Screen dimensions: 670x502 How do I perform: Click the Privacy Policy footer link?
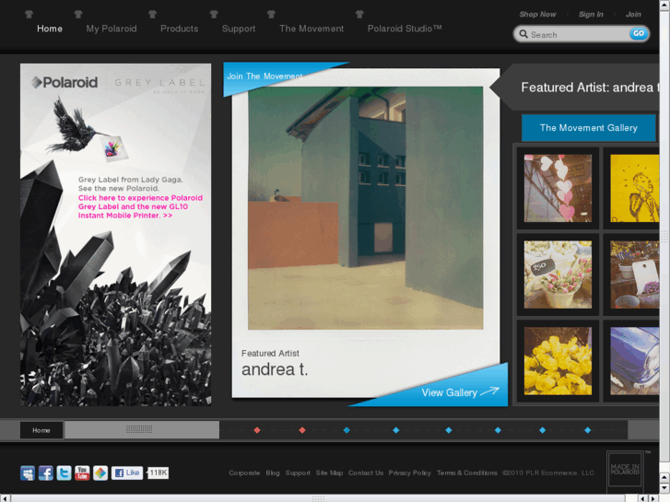(x=410, y=473)
